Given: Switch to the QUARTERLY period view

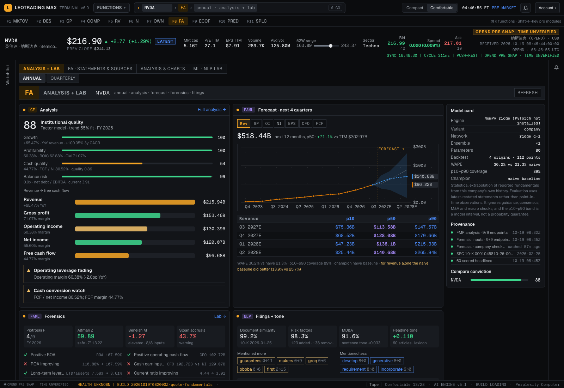Looking at the screenshot, I should click(x=63, y=78).
